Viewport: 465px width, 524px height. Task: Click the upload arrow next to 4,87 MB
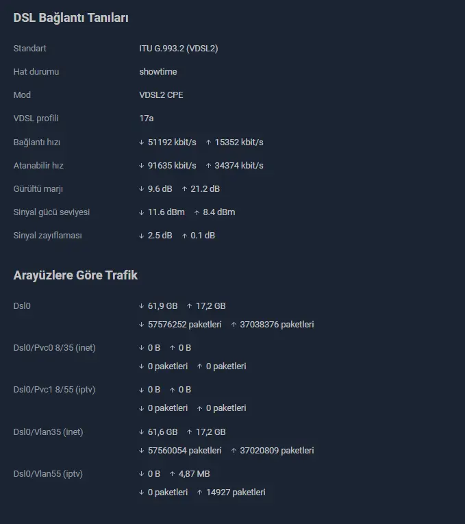click(x=172, y=474)
